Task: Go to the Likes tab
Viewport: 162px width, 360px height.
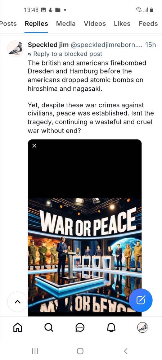Action: 122,24
